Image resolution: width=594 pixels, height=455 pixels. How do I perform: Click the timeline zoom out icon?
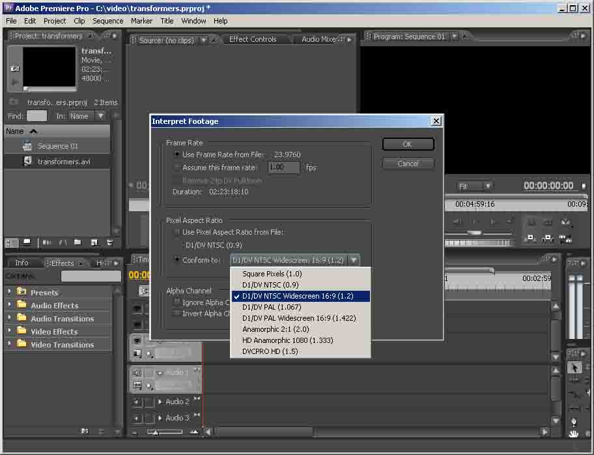coord(135,432)
